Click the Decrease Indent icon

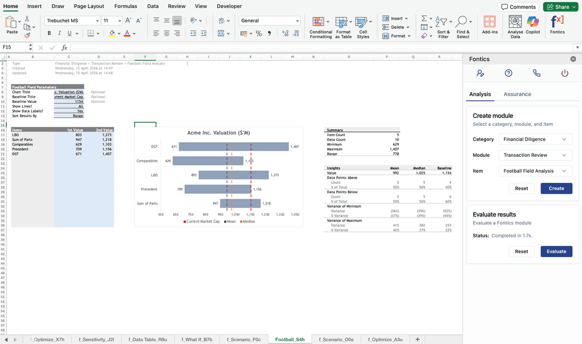click(193, 33)
